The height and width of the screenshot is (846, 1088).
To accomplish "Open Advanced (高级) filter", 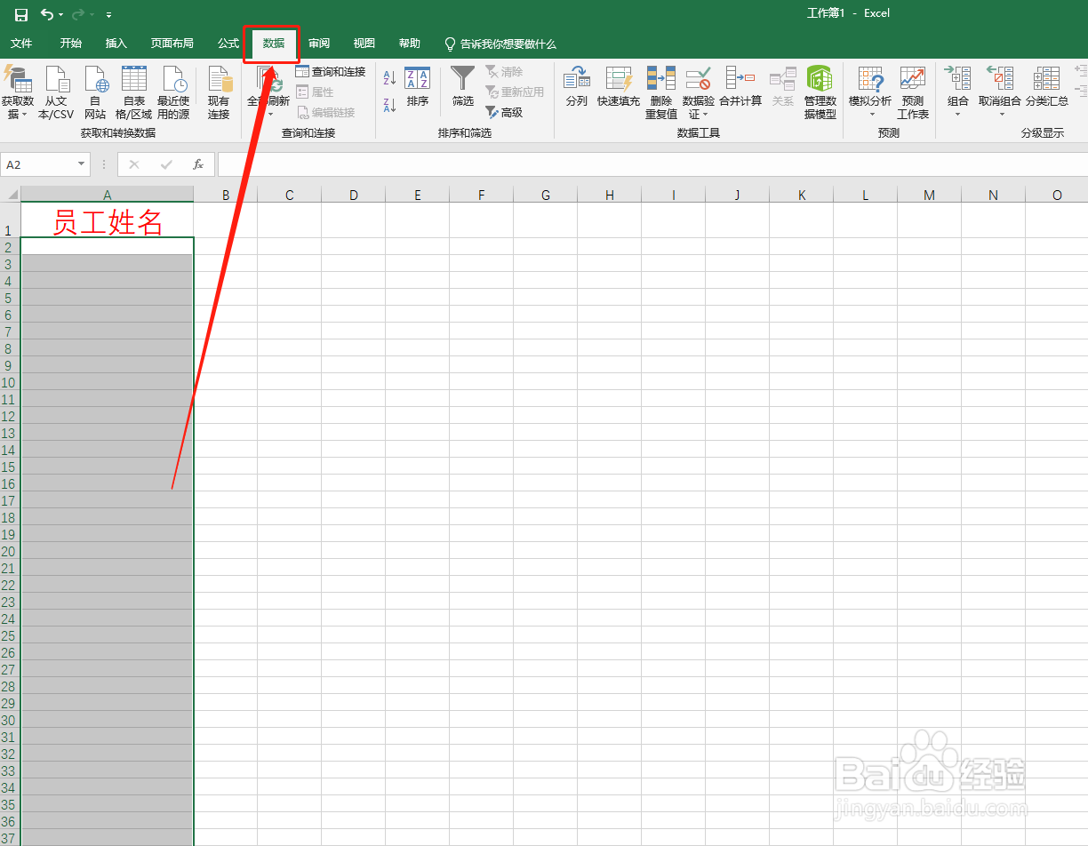I will click(504, 113).
